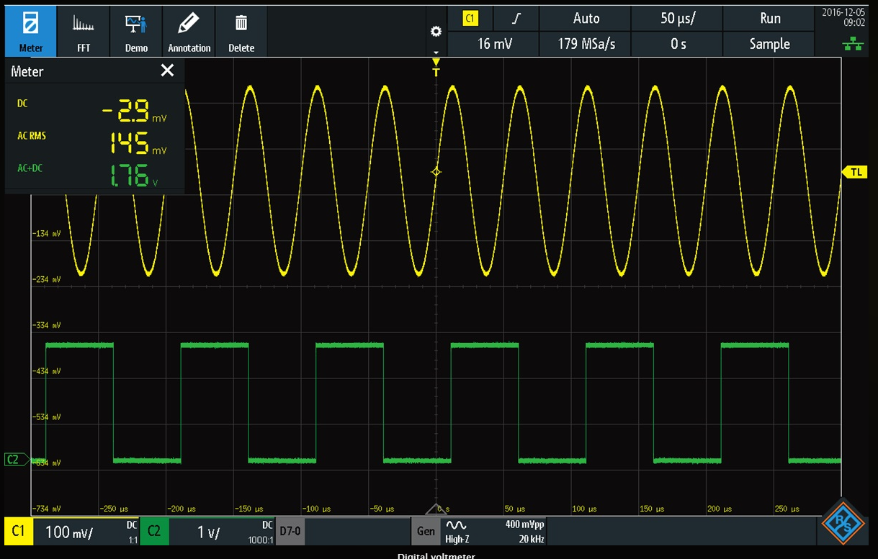
Task: Select the rising edge trigger slope
Action: coord(516,19)
